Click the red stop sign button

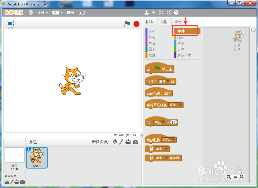pos(136,24)
